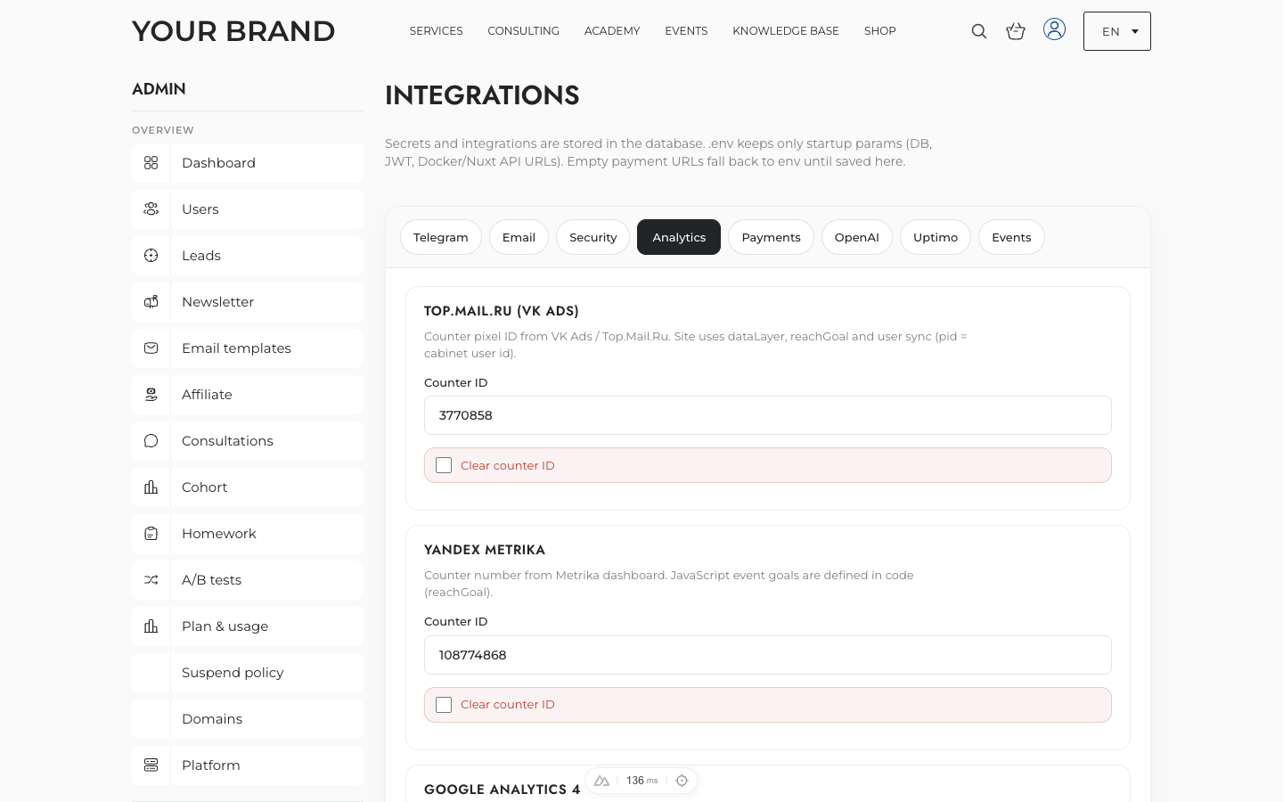The height and width of the screenshot is (802, 1283).
Task: Switch to the Payments tab
Action: pyautogui.click(x=772, y=237)
